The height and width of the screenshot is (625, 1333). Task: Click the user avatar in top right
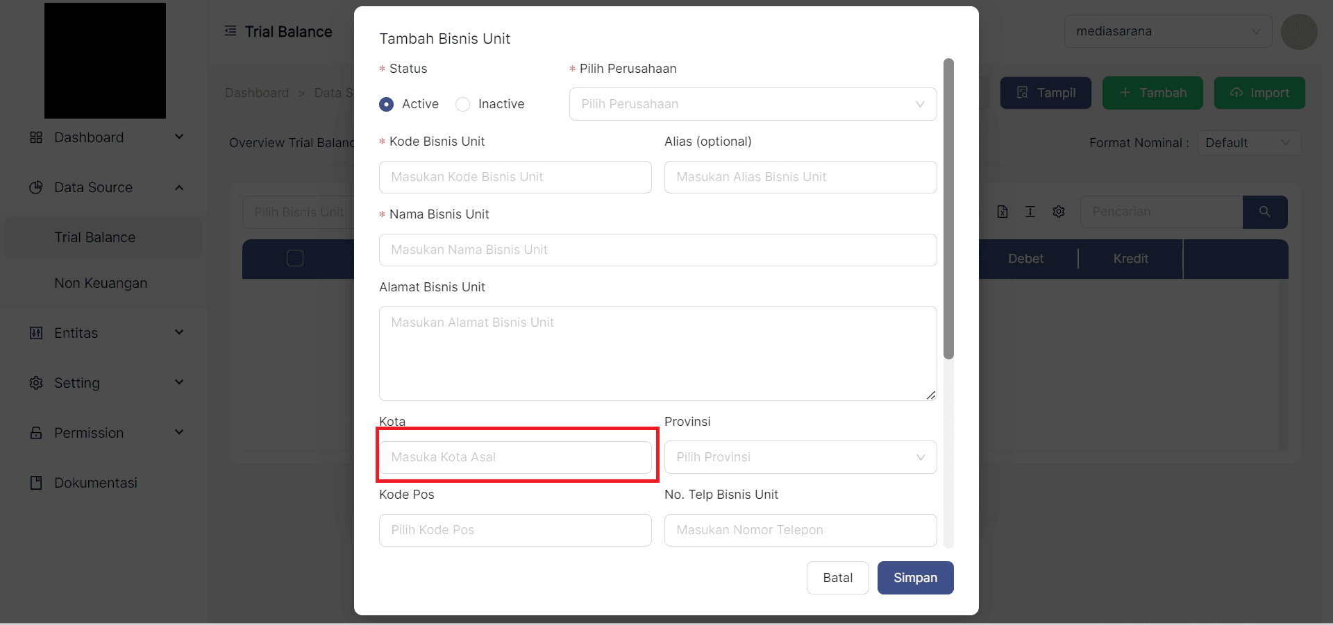(x=1298, y=32)
